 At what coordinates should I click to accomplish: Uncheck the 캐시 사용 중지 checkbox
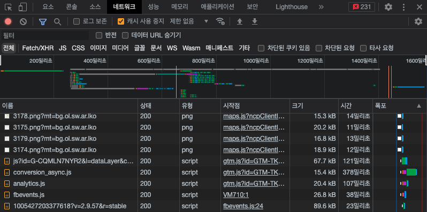coord(121,21)
